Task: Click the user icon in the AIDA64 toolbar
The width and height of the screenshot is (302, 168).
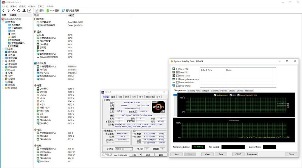Action: pyautogui.click(x=24, y=11)
